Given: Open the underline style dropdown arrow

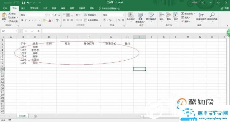Looking at the screenshot, I should 32,20.
